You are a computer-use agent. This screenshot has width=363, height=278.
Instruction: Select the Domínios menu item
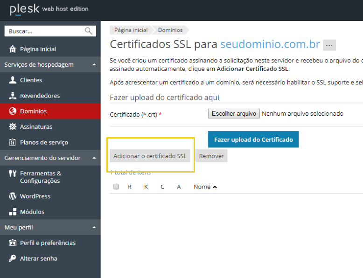coord(50,111)
